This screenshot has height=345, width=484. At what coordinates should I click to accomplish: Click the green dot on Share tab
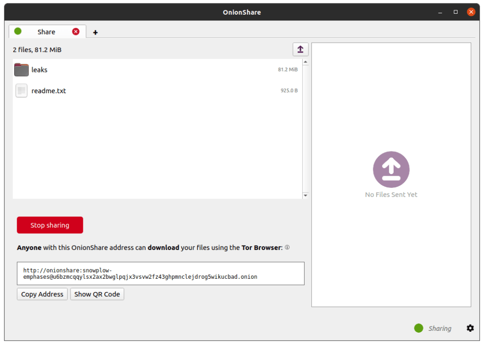pyautogui.click(x=18, y=31)
